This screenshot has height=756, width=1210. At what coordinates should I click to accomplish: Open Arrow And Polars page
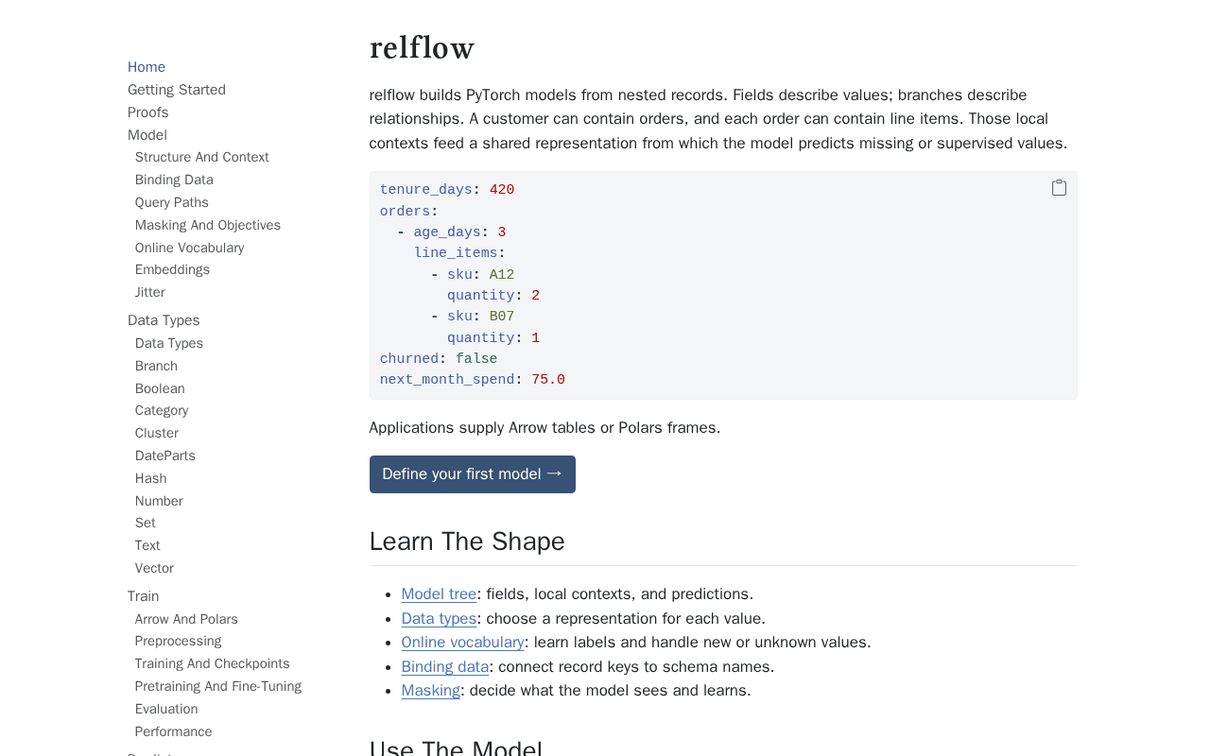(x=186, y=619)
